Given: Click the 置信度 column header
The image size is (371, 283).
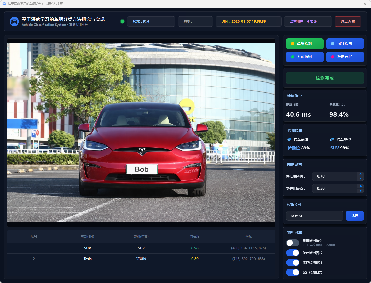Looking at the screenshot, I should coord(195,237).
